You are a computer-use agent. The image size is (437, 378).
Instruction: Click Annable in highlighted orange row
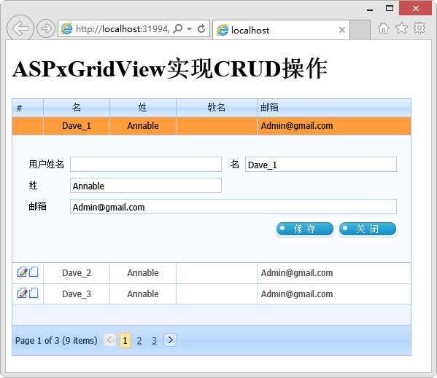(x=143, y=126)
